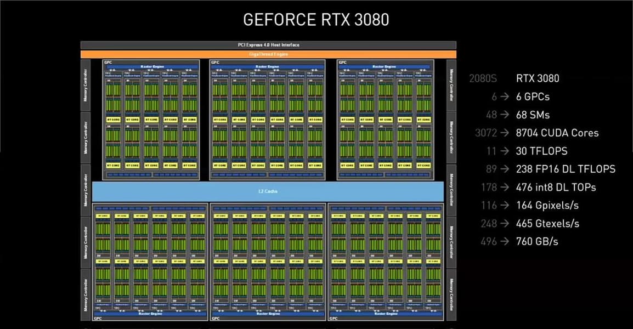Select the light blue L2 Cache block
The image size is (633, 329).
click(x=268, y=191)
